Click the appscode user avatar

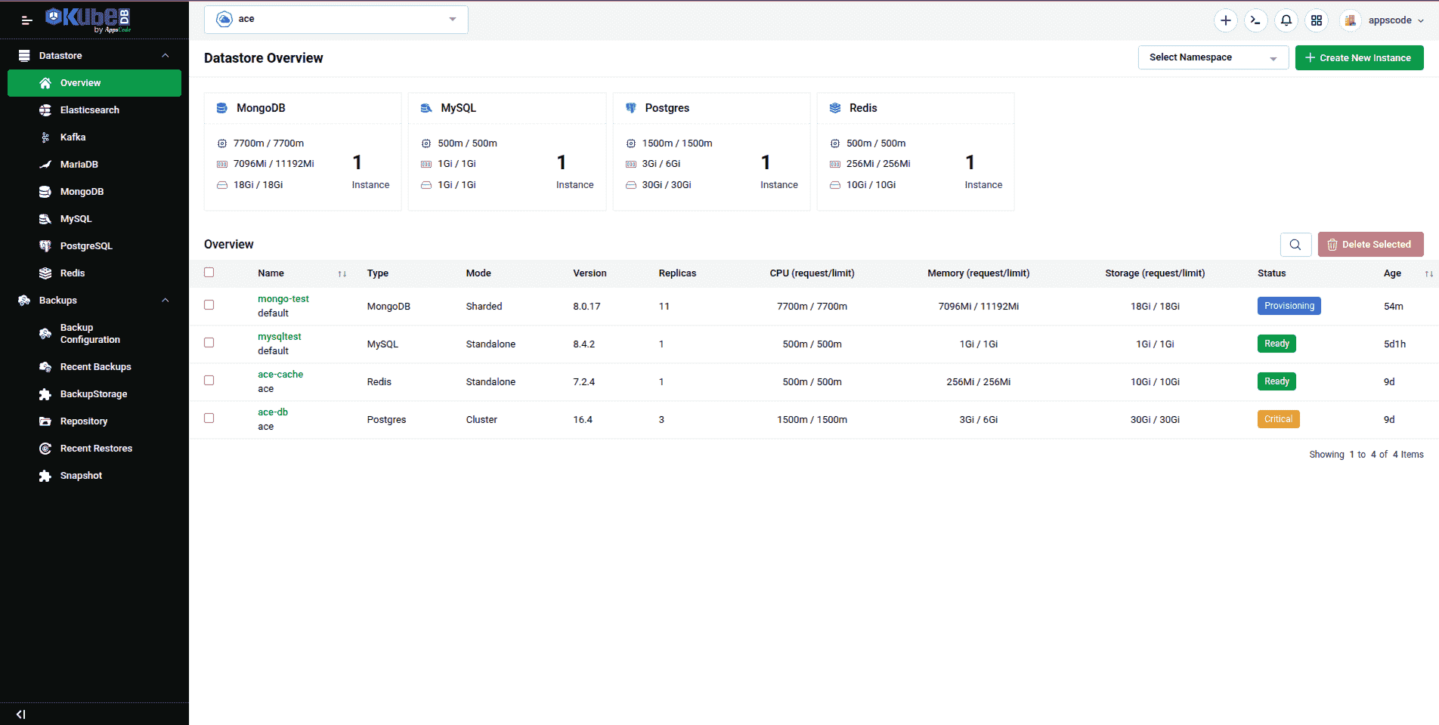(x=1350, y=20)
